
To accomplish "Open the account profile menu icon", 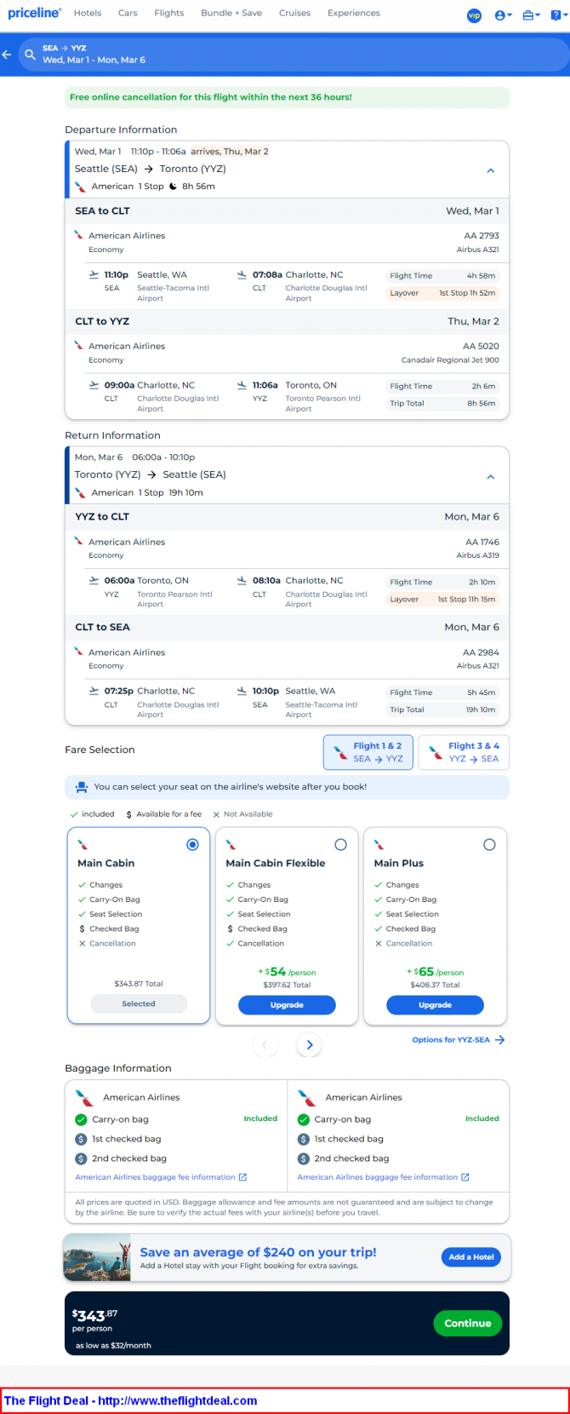I will (x=503, y=15).
